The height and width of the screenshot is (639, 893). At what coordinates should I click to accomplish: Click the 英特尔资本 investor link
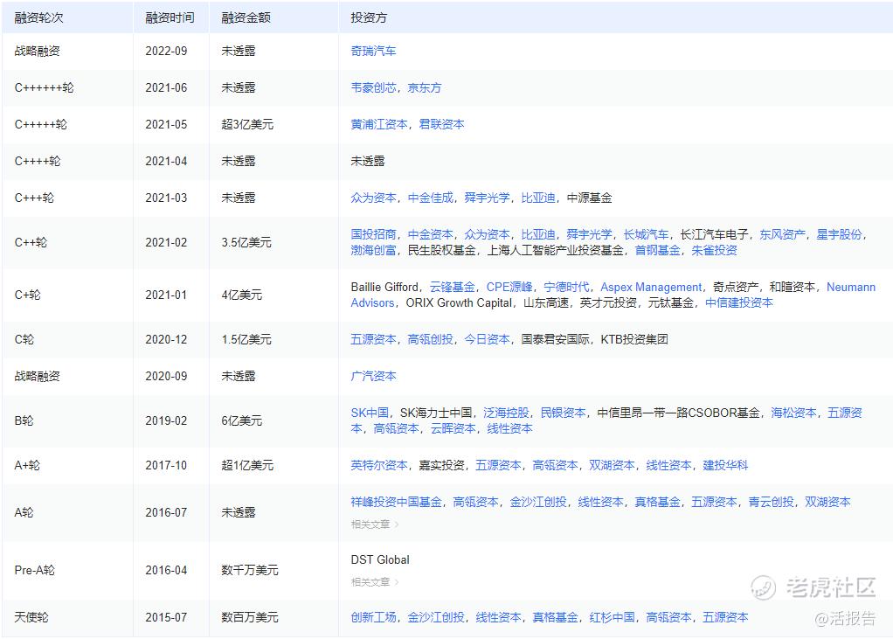(378, 465)
